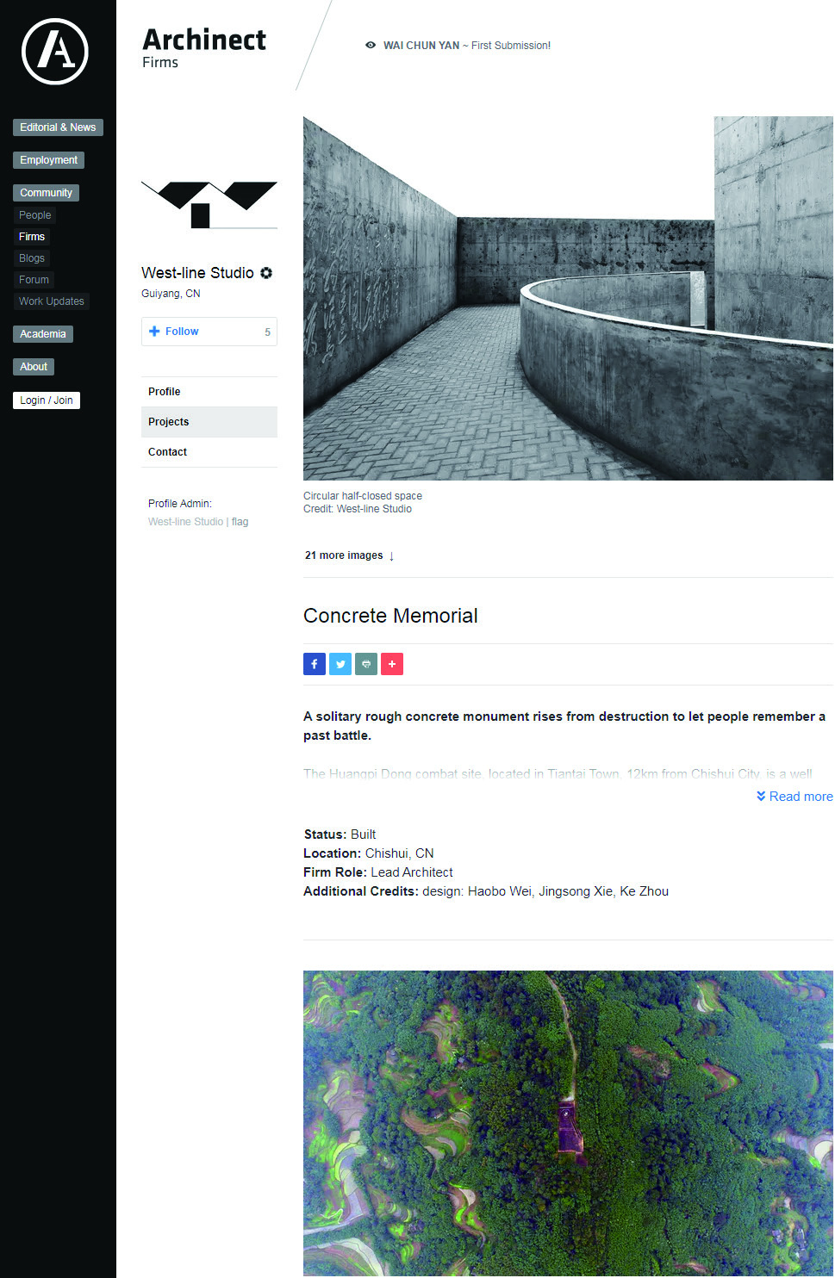Open WAI CHUN YAN First Submission link
835x1278 pixels.
coord(467,46)
